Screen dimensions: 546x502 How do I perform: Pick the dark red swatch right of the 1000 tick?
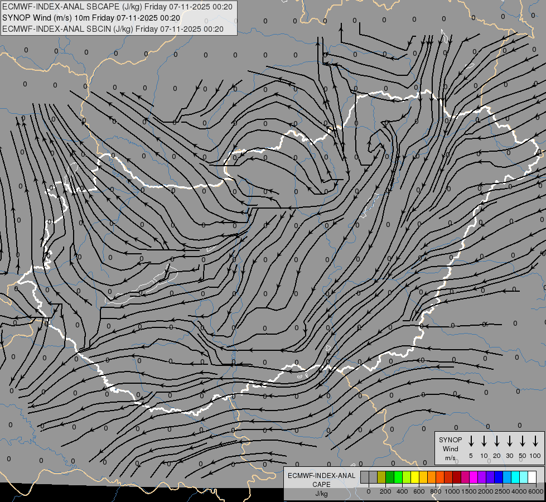(457, 477)
